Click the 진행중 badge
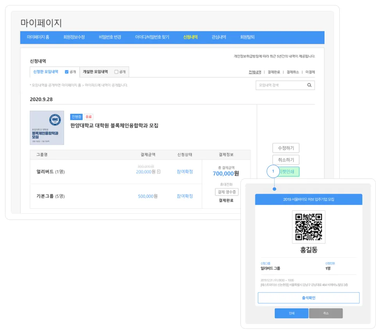 [76, 117]
